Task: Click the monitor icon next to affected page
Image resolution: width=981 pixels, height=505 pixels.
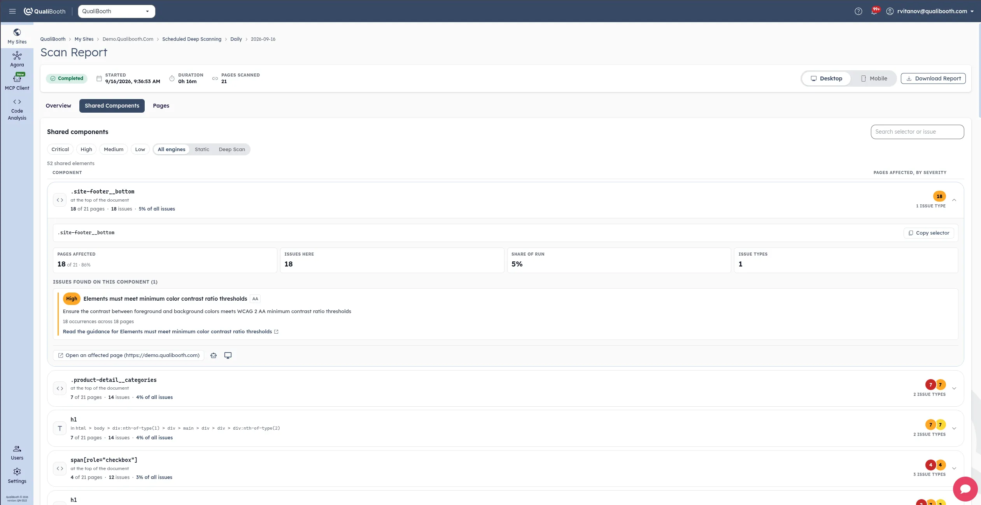Action: click(x=228, y=355)
